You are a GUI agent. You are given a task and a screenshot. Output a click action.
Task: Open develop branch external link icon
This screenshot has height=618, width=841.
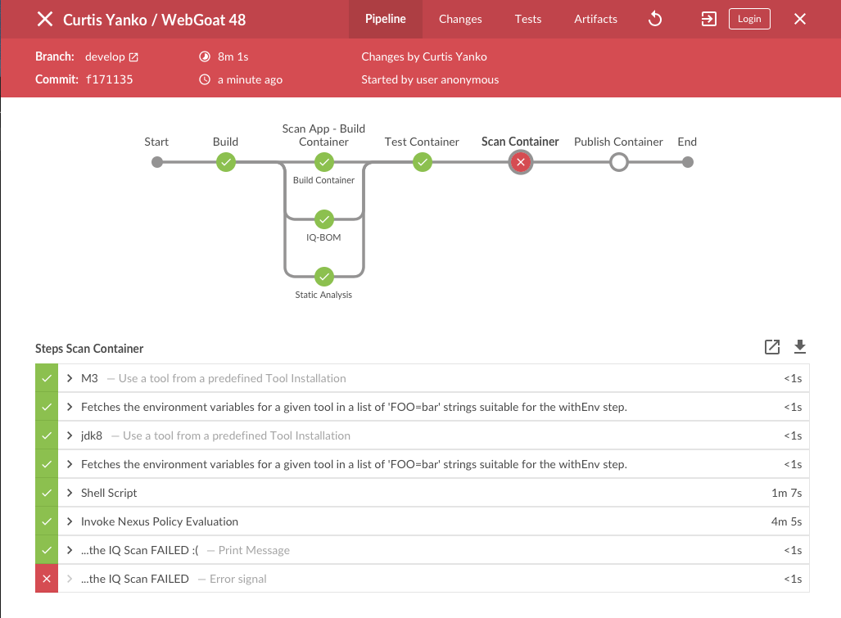coord(133,56)
